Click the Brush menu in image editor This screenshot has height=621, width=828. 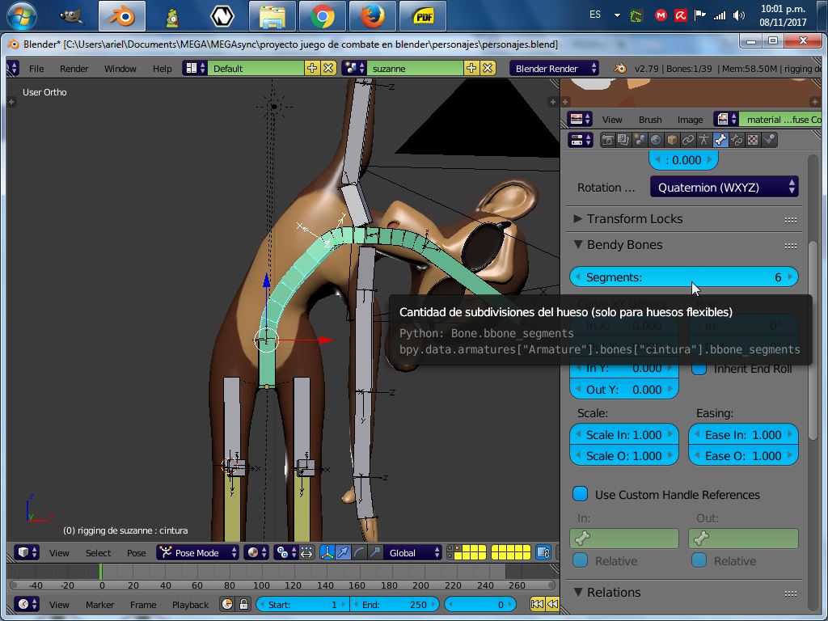point(650,120)
